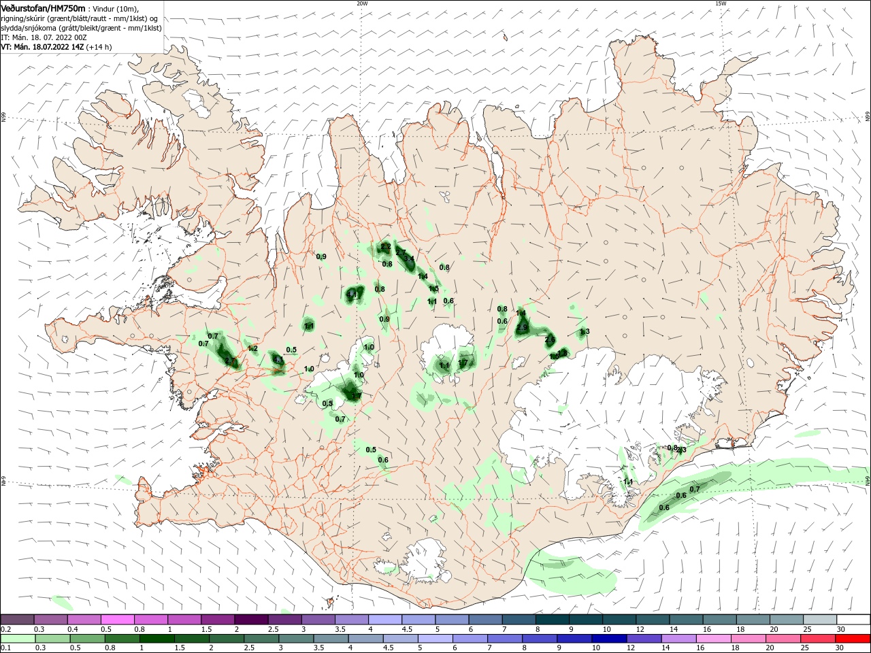Screen dimensions: 871x653
Task: Select the 'VT: Mán. 18.07.2022 14Z' valid time
Action: (42, 47)
